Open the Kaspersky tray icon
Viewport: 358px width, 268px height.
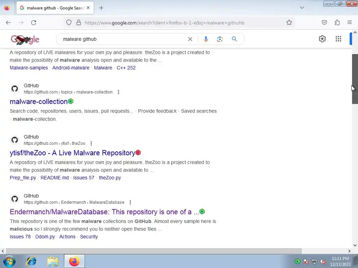[x=297, y=261]
